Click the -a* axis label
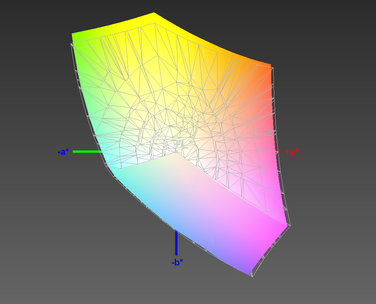The width and height of the screenshot is (376, 304). 63,152
